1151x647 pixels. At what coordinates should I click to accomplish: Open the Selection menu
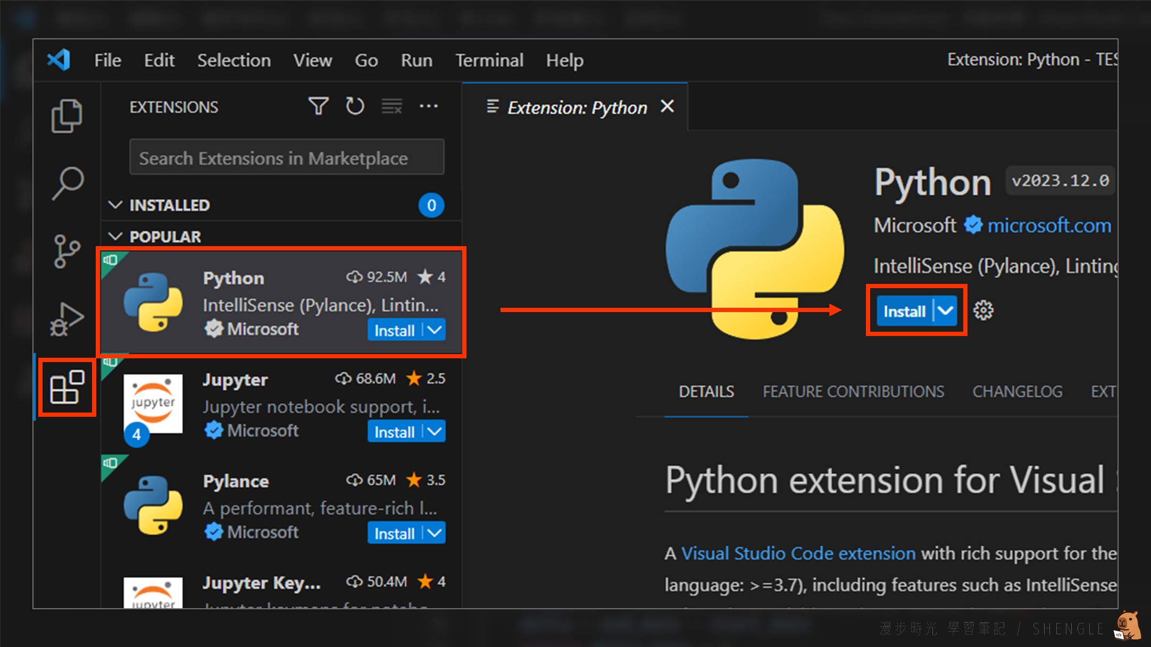(234, 61)
